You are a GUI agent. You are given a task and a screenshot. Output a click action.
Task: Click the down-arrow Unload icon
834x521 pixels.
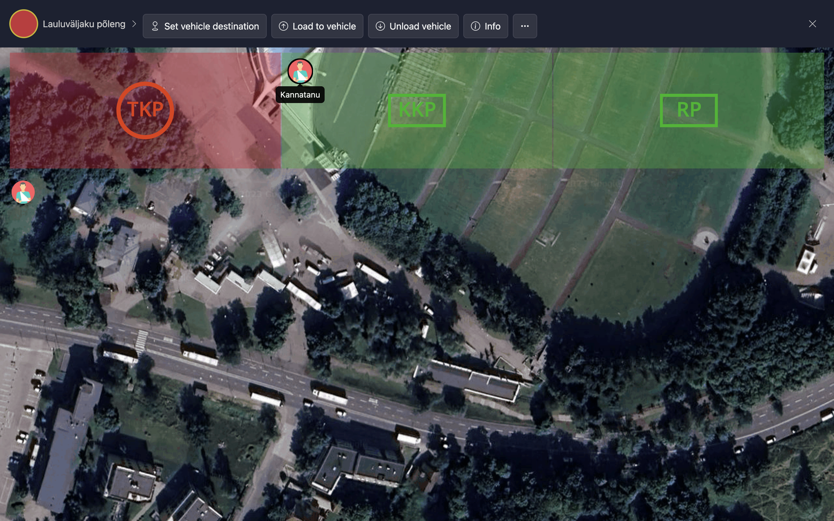380,26
